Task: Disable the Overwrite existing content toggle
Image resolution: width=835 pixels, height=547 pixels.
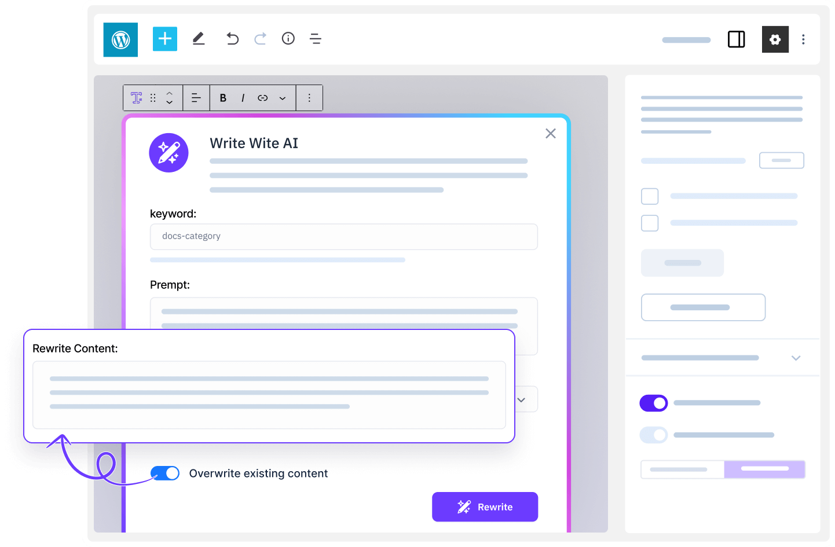Action: pos(165,473)
